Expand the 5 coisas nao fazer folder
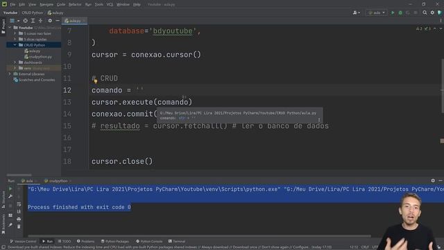This screenshot has width=444, height=250. point(15,33)
